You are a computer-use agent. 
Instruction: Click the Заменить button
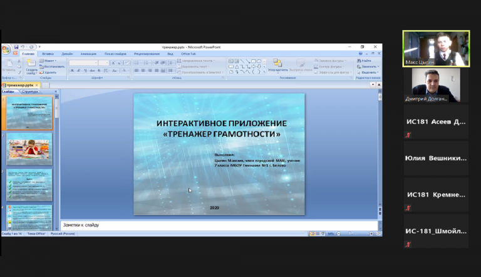[368, 66]
